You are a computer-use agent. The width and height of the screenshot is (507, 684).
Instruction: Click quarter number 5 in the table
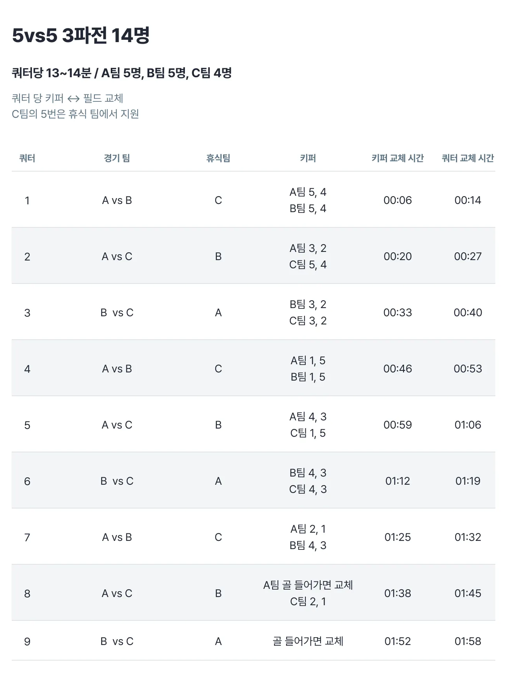[27, 425]
